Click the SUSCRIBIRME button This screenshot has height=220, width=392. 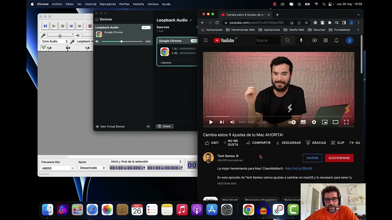(339, 158)
